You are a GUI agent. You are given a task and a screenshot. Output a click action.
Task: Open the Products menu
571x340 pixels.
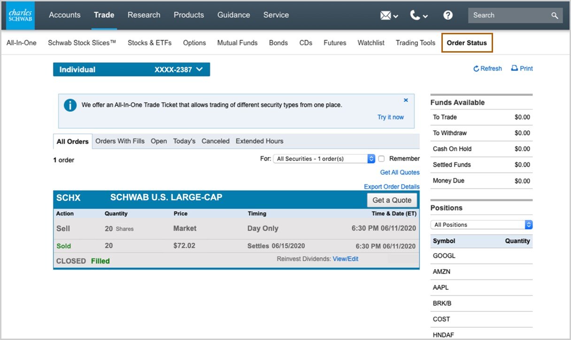point(189,15)
